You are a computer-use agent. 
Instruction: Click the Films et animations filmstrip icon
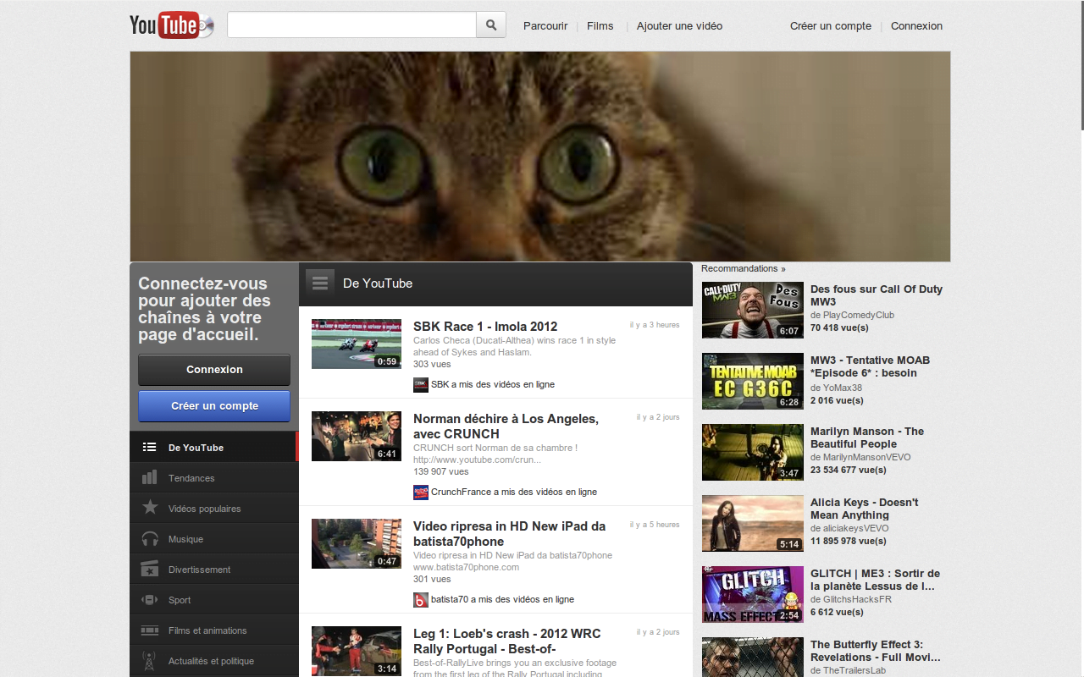pos(150,630)
